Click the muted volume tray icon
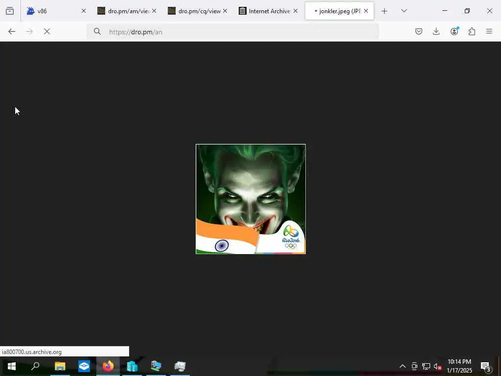 (x=437, y=366)
